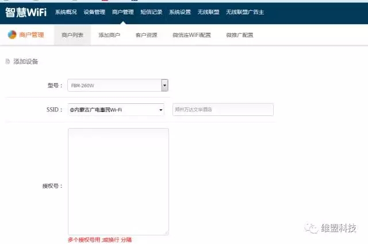Go to 设备管理 in top menu
Image resolution: width=368 pixels, height=244 pixels.
[94, 12]
